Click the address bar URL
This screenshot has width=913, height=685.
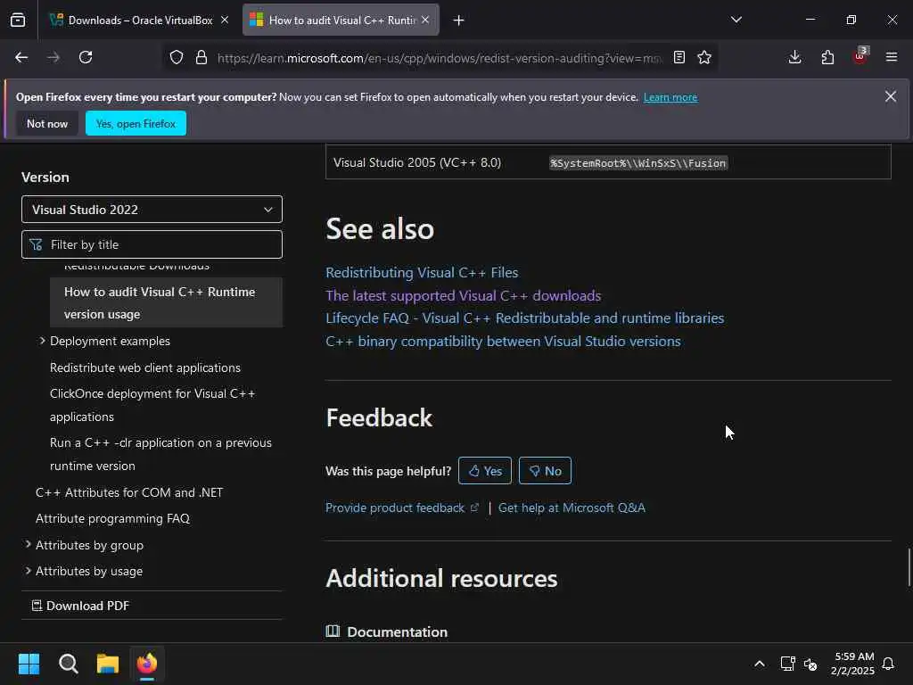[x=440, y=58]
